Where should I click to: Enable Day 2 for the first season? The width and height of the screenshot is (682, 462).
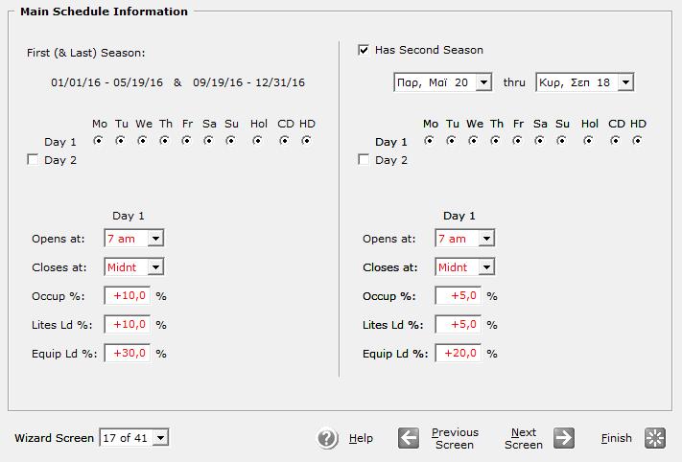click(33, 159)
